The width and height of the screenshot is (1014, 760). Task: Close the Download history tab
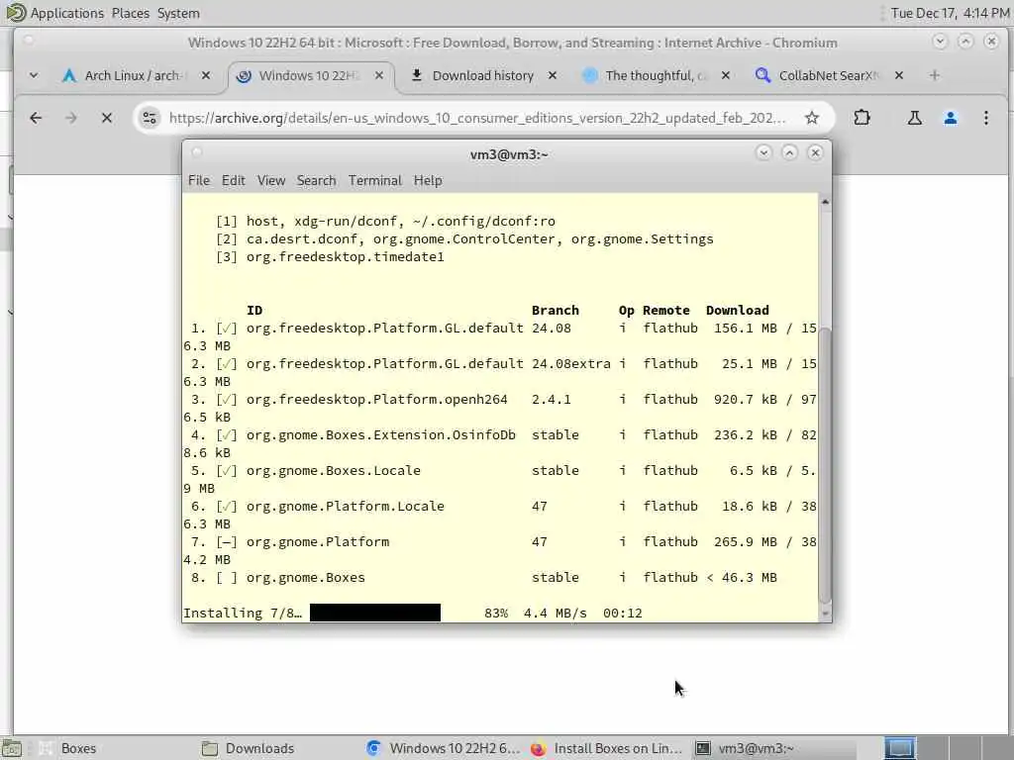click(553, 75)
